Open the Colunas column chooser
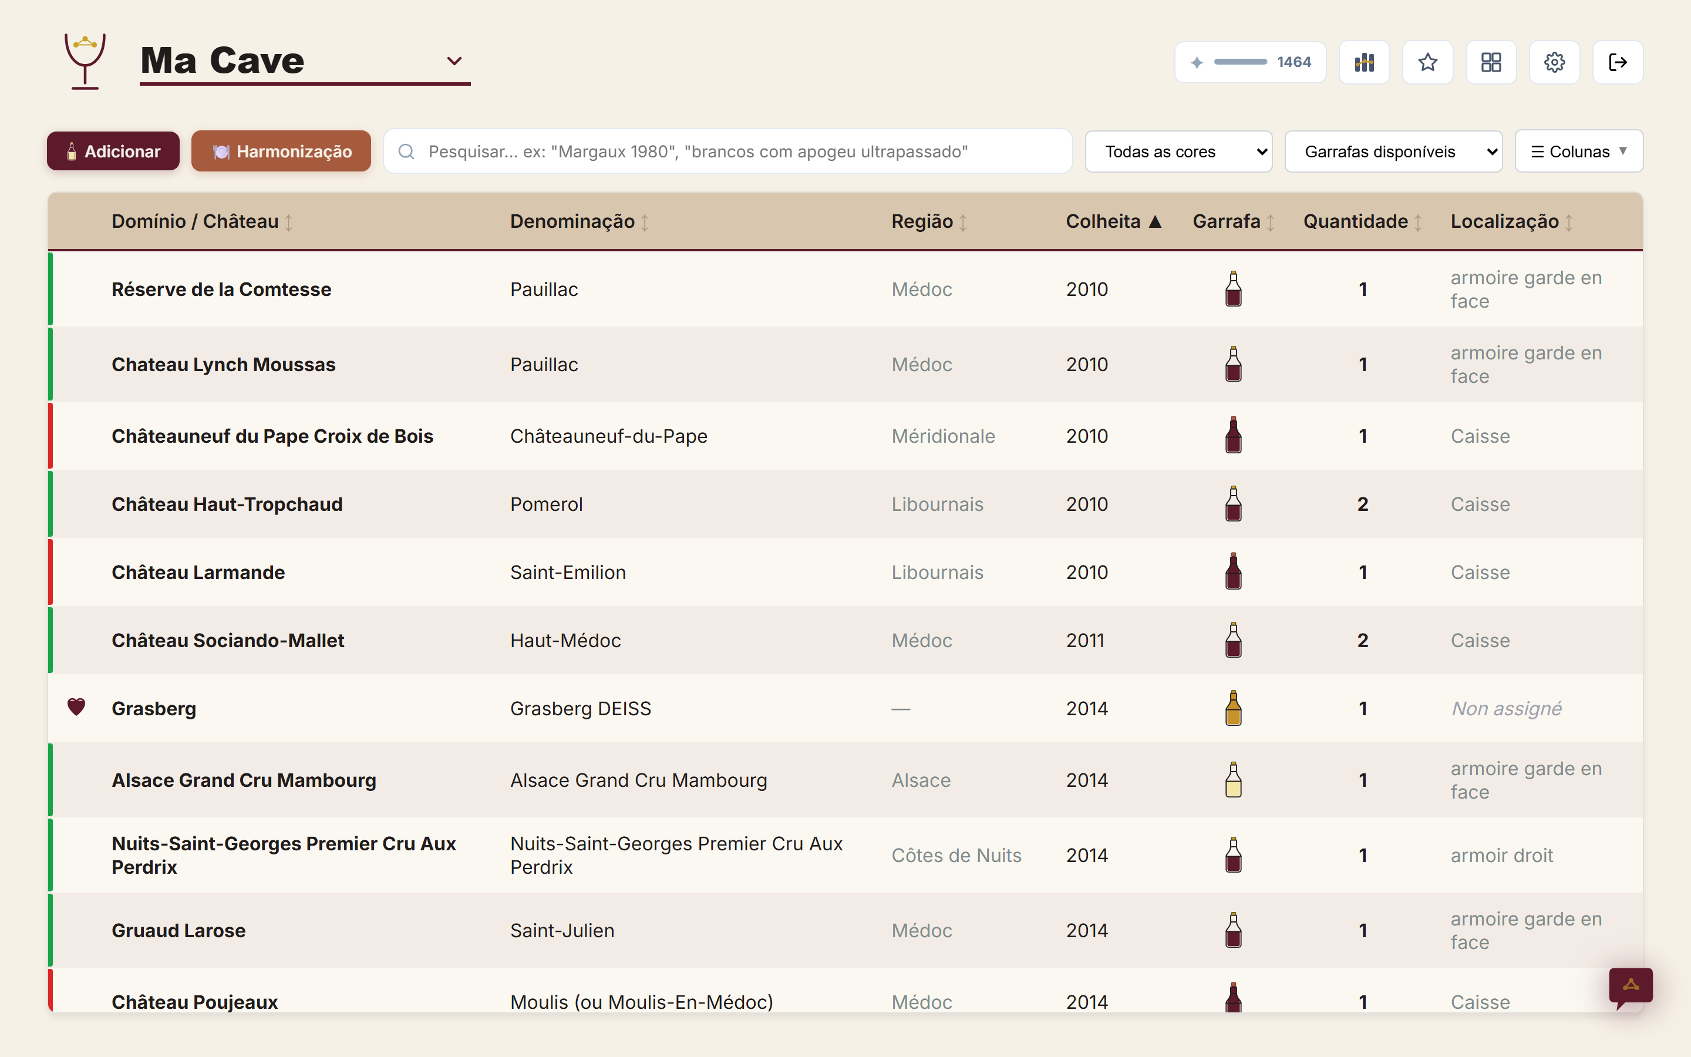 point(1578,152)
